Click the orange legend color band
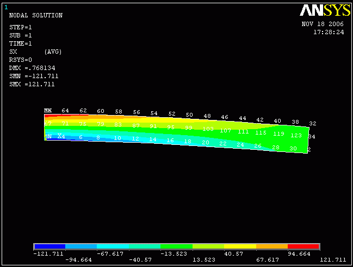The height and width of the screenshot is (267, 353). (272, 246)
